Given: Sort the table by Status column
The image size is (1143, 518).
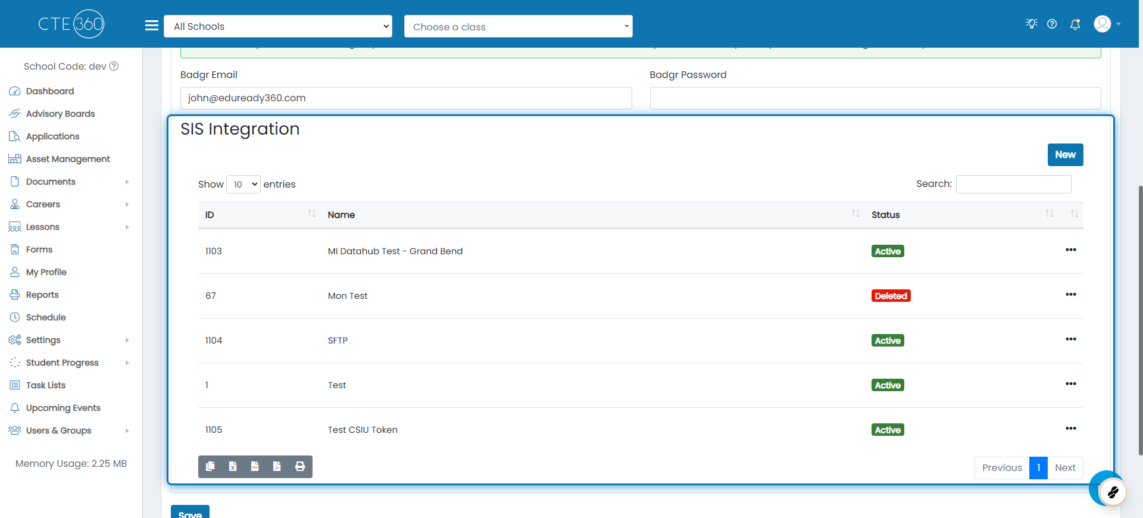Looking at the screenshot, I should (x=961, y=215).
